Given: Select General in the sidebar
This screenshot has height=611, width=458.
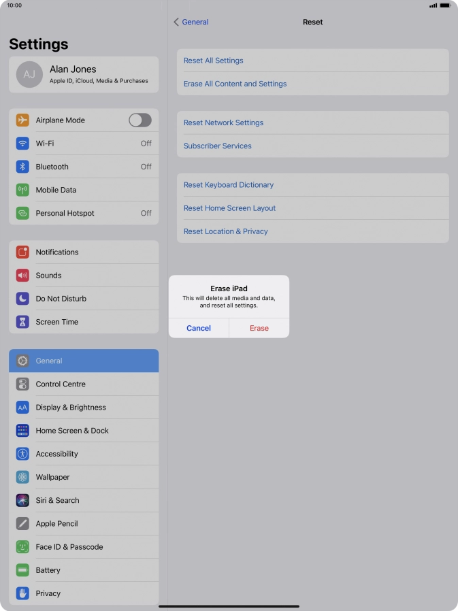Looking at the screenshot, I should 84,361.
